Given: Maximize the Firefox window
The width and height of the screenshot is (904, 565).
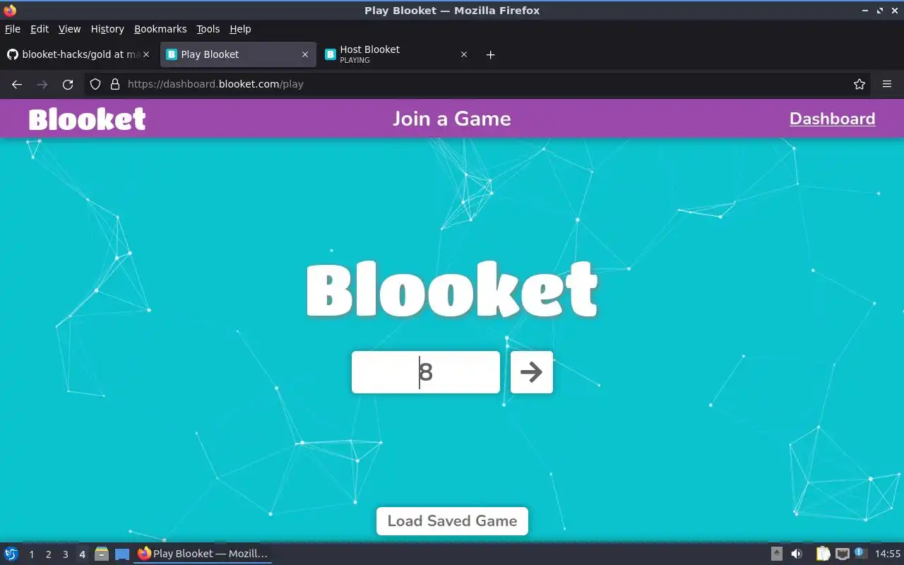Looking at the screenshot, I should [880, 11].
